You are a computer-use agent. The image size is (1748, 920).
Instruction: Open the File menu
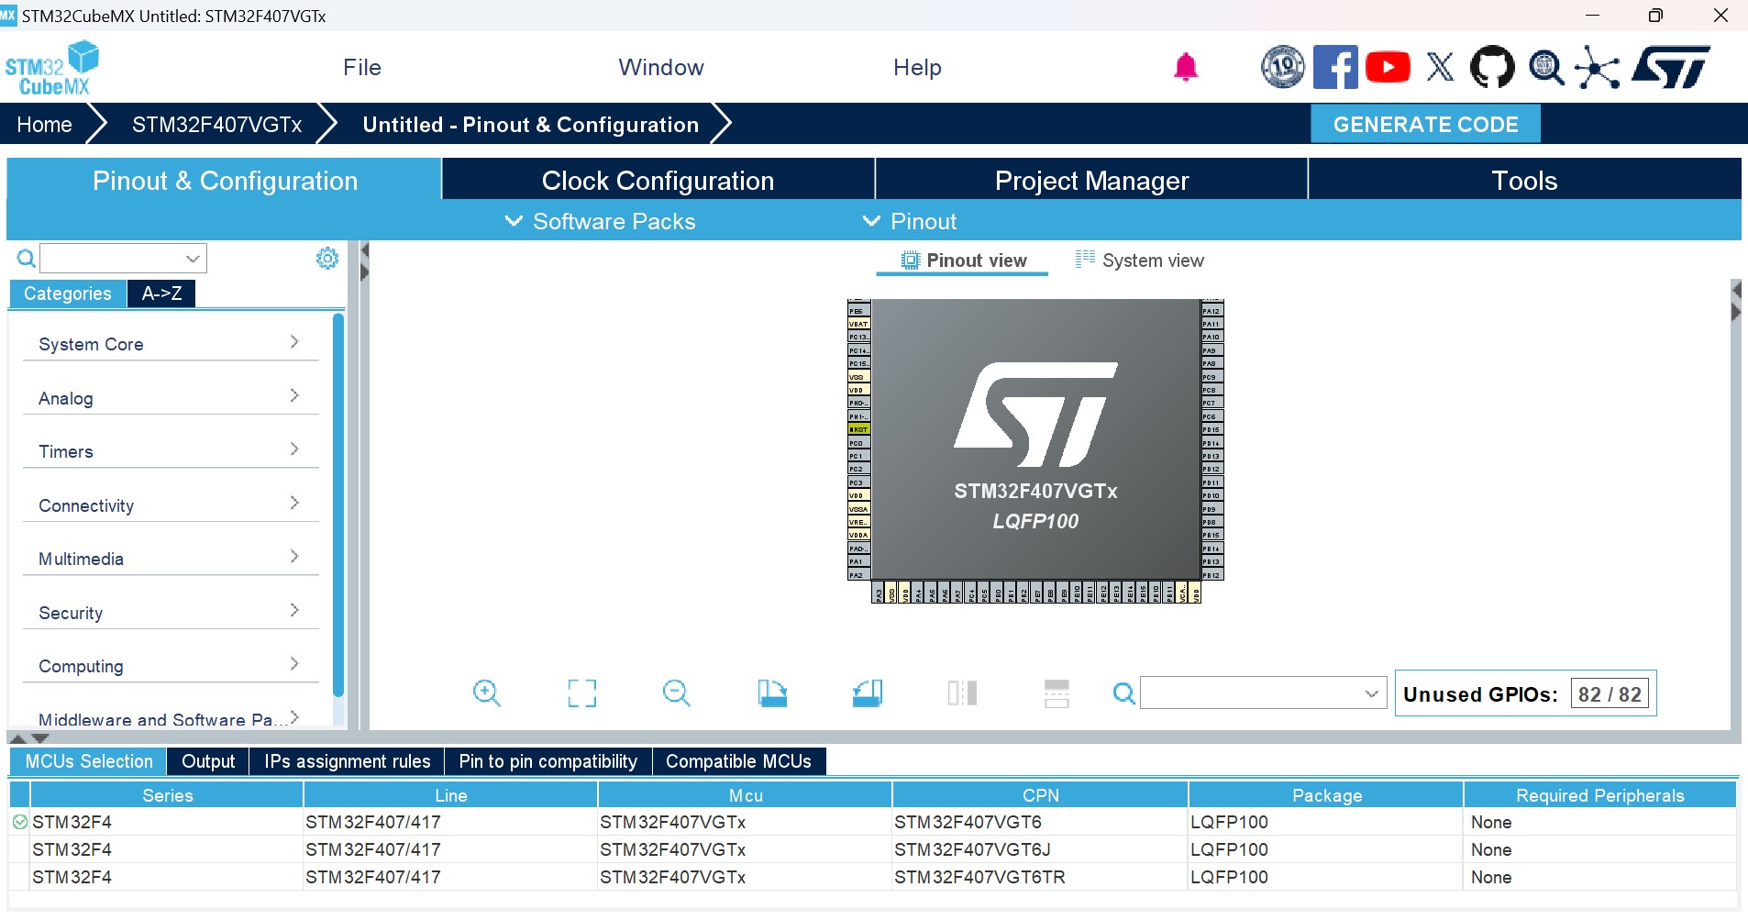(x=362, y=67)
